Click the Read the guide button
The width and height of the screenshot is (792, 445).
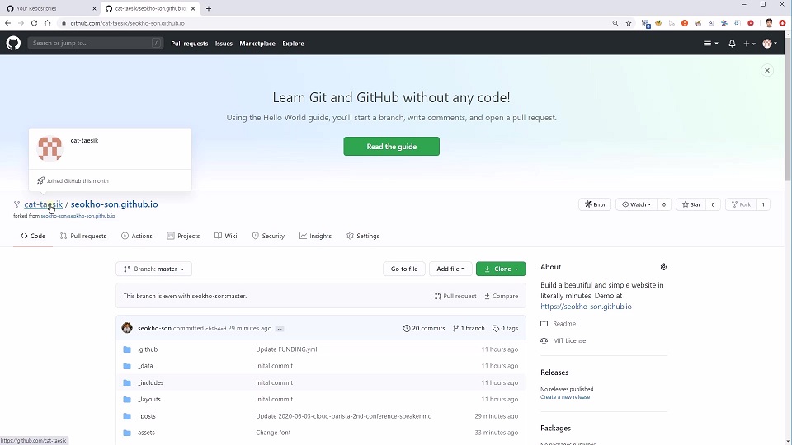391,147
